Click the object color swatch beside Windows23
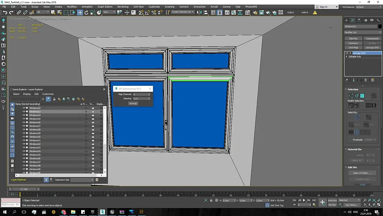The width and height of the screenshot is (383, 216). pos(380,26)
